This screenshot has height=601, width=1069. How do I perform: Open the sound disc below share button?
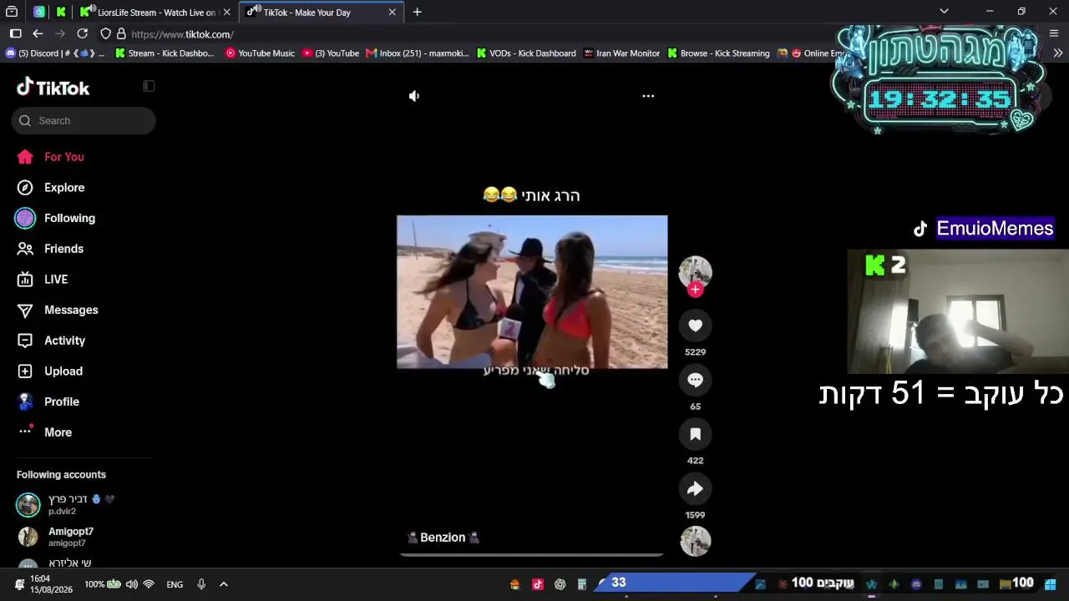coord(695,541)
